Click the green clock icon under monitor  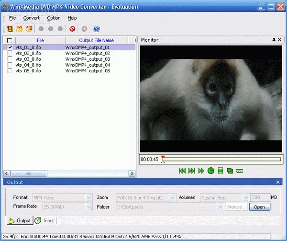coord(211,171)
